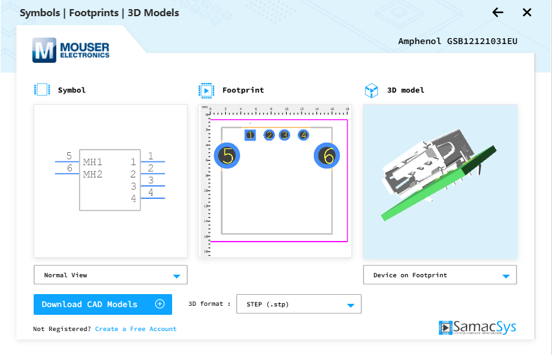
Task: Click footprint pad 1
Action: [x=250, y=135]
